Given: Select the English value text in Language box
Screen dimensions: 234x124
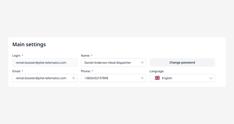Looking at the screenshot, I should (x=167, y=78).
